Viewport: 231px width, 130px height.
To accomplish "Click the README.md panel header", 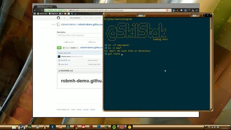I will [x=80, y=71].
